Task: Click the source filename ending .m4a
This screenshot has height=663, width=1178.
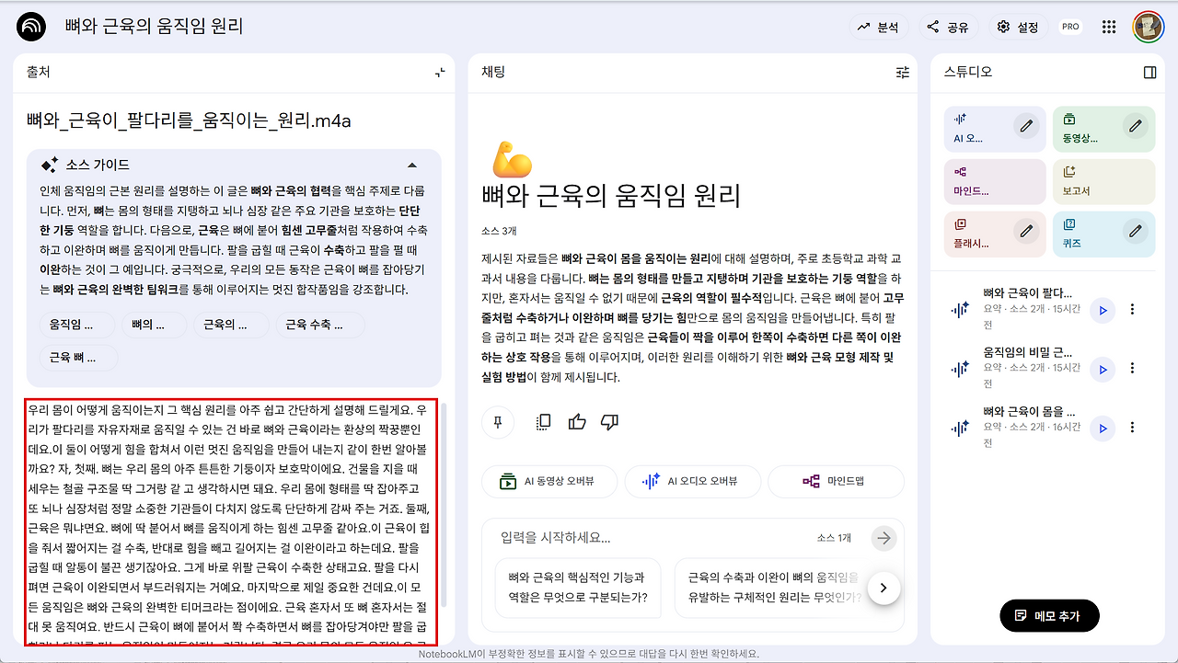Action: point(189,120)
